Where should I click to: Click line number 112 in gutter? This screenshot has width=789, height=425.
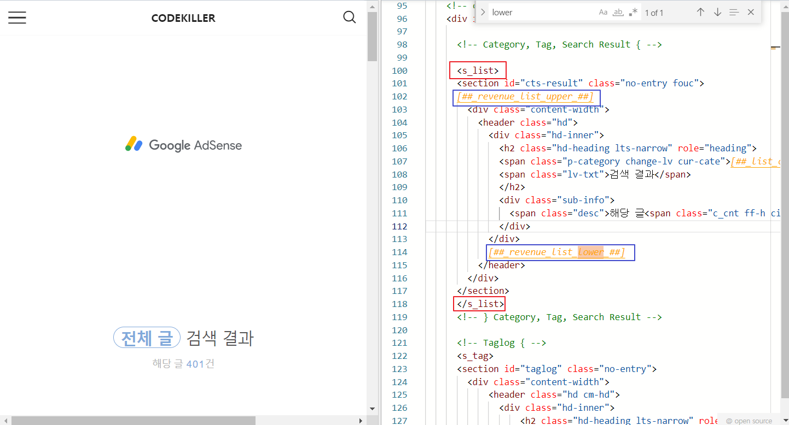click(399, 226)
